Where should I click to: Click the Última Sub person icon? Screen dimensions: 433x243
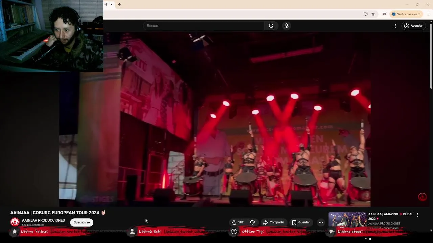click(132, 232)
